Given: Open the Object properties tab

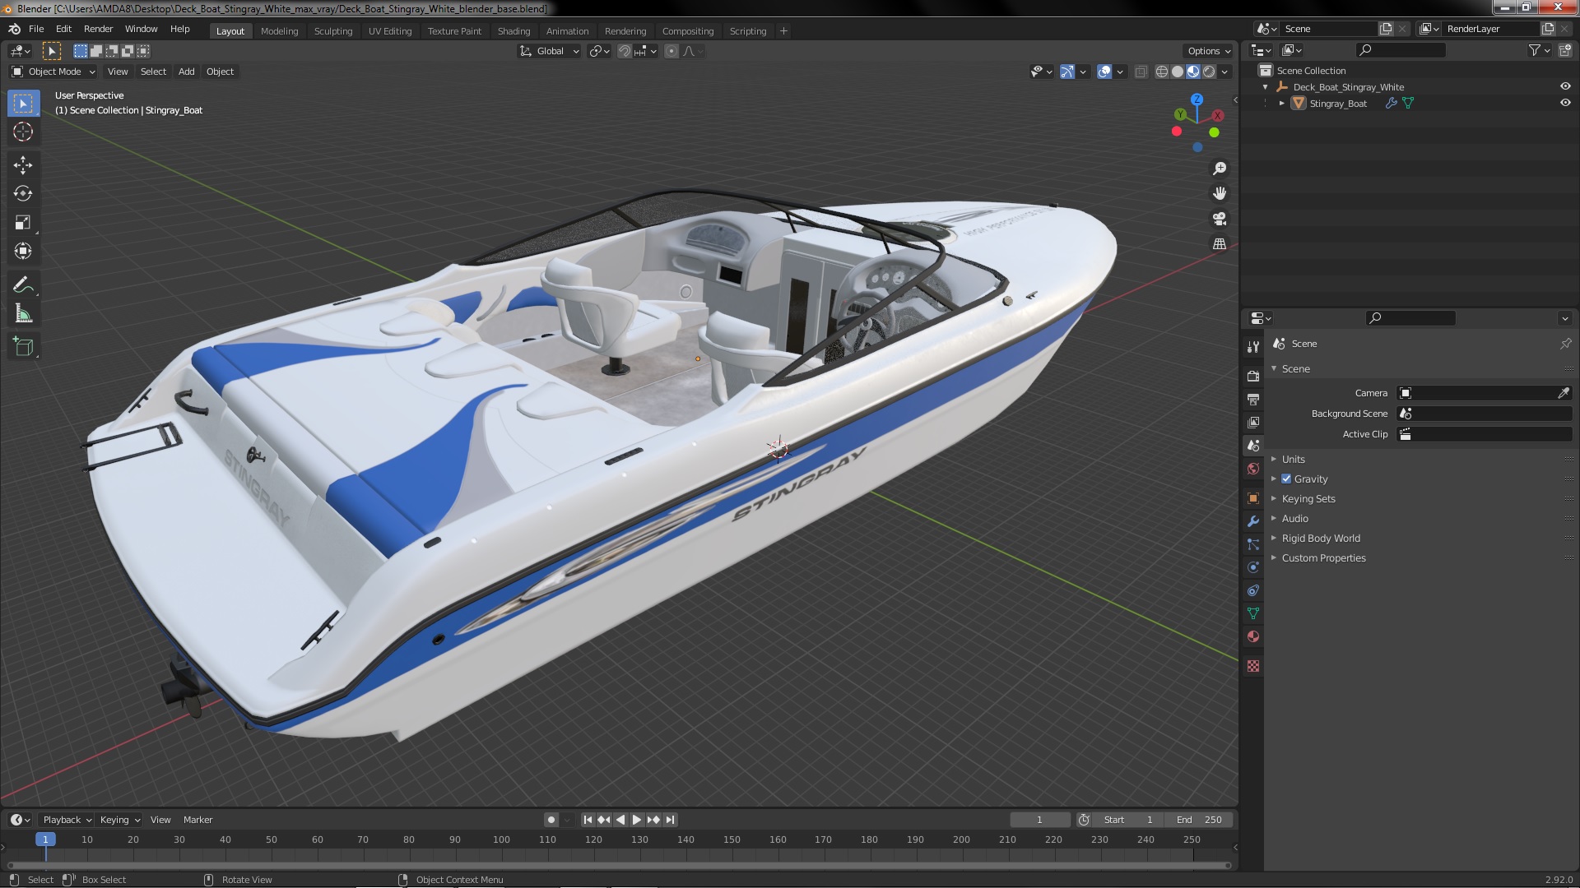Looking at the screenshot, I should click(1253, 498).
